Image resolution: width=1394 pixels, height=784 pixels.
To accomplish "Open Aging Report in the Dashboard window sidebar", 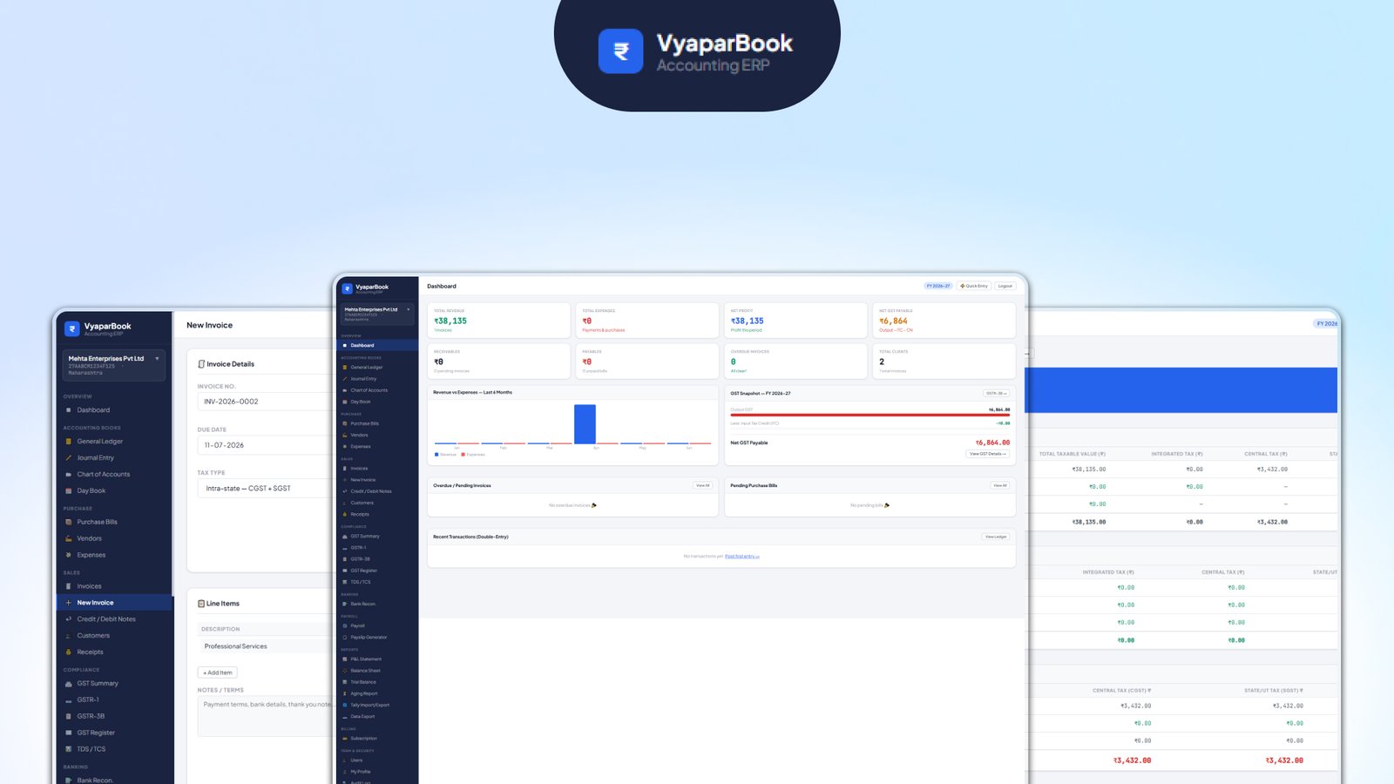I will pos(377,694).
